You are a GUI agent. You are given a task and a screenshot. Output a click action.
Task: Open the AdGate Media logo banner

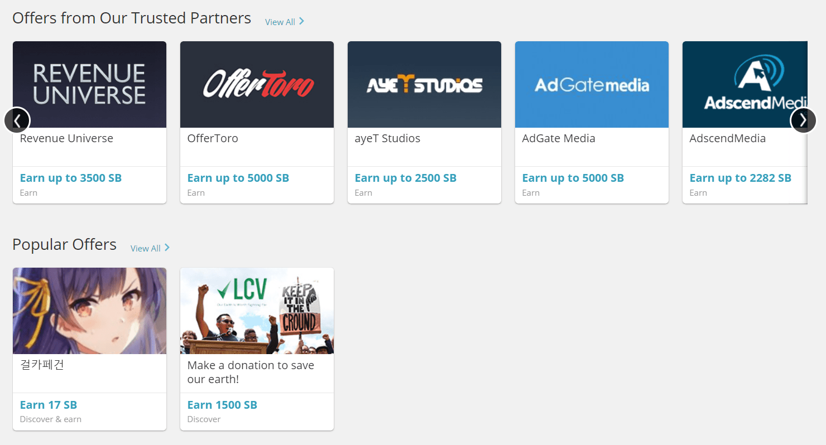(x=592, y=84)
